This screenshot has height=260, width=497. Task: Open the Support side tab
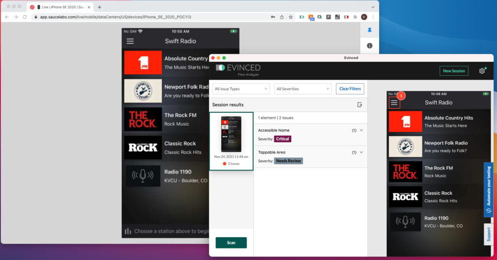tap(488, 234)
